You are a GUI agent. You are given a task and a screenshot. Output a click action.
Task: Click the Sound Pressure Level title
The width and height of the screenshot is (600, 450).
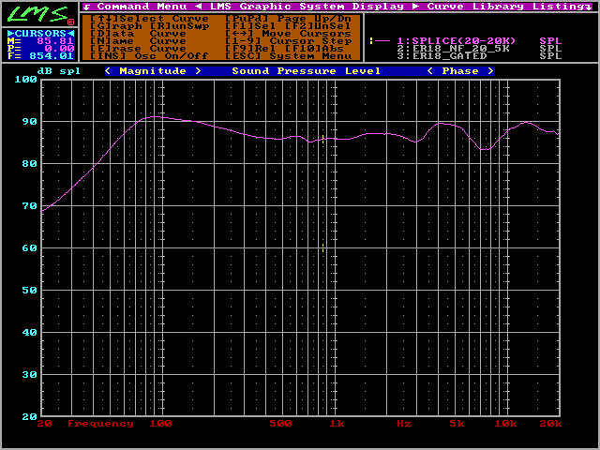click(x=307, y=71)
